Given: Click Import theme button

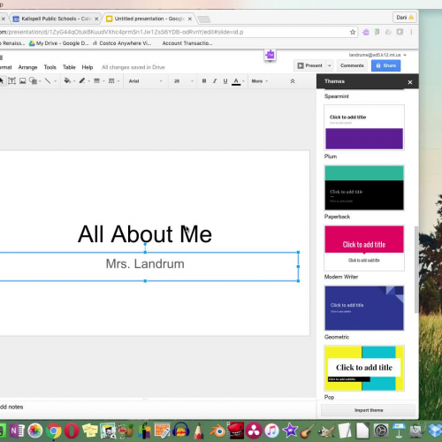Looking at the screenshot, I should 369,410.
